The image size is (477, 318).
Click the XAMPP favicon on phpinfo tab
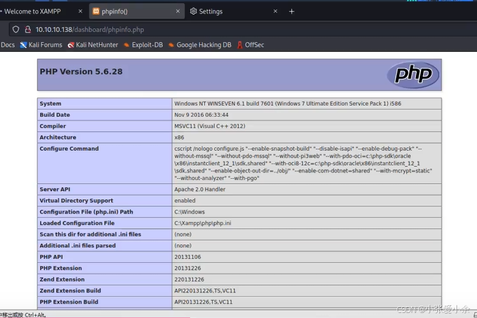click(96, 12)
